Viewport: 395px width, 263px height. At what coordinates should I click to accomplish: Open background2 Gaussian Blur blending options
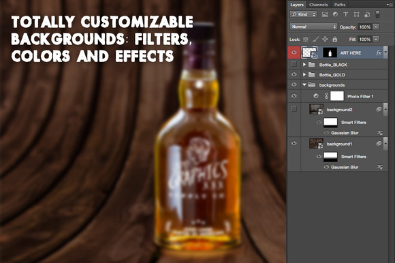380,132
